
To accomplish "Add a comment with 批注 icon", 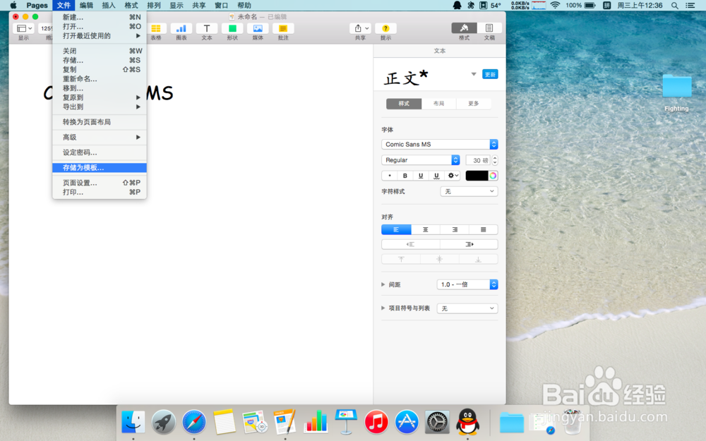I will point(283,28).
